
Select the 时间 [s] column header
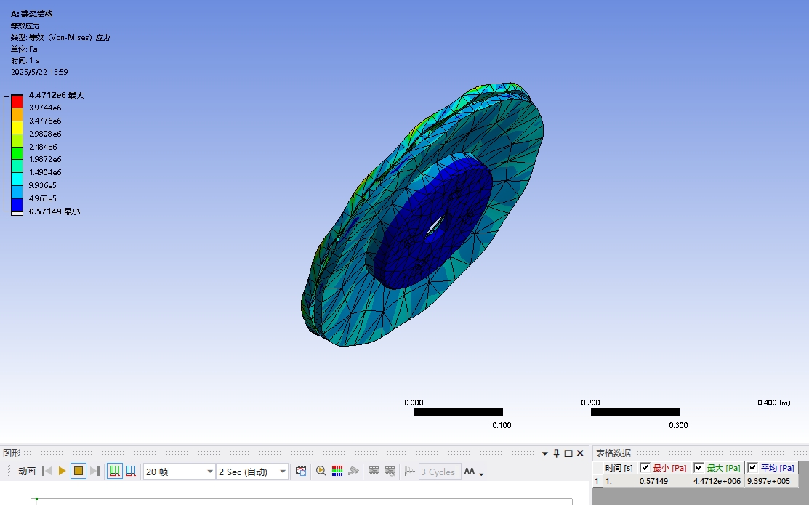pos(619,468)
